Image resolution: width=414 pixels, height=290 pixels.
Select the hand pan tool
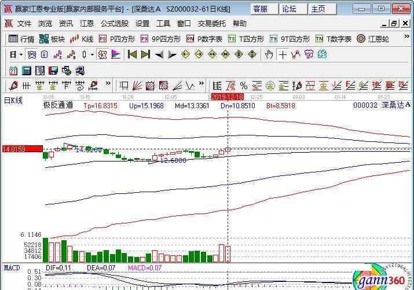pos(269,54)
